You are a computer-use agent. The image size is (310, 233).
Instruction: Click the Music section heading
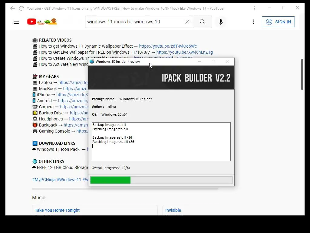tap(38, 198)
